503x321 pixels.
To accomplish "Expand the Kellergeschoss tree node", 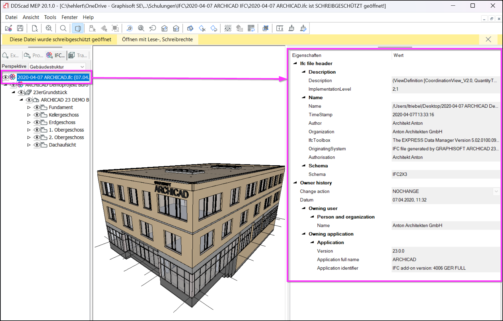I will click(29, 115).
